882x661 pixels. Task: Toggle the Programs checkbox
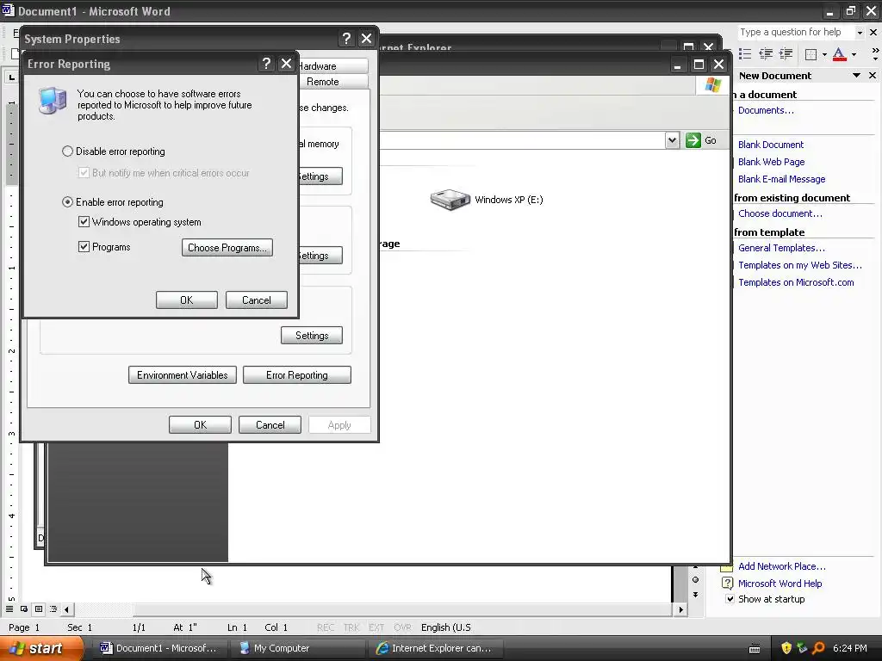[84, 247]
